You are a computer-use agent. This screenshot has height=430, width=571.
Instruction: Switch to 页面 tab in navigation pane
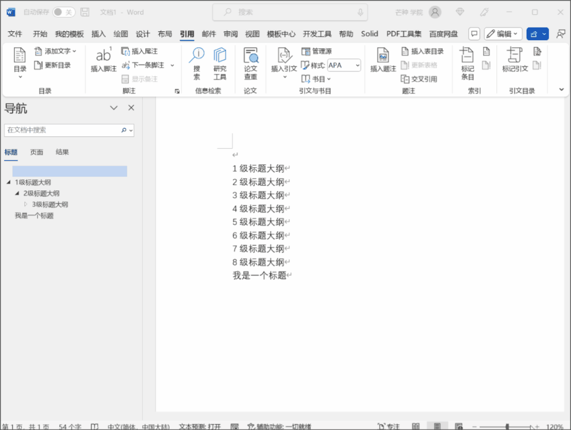click(x=36, y=152)
